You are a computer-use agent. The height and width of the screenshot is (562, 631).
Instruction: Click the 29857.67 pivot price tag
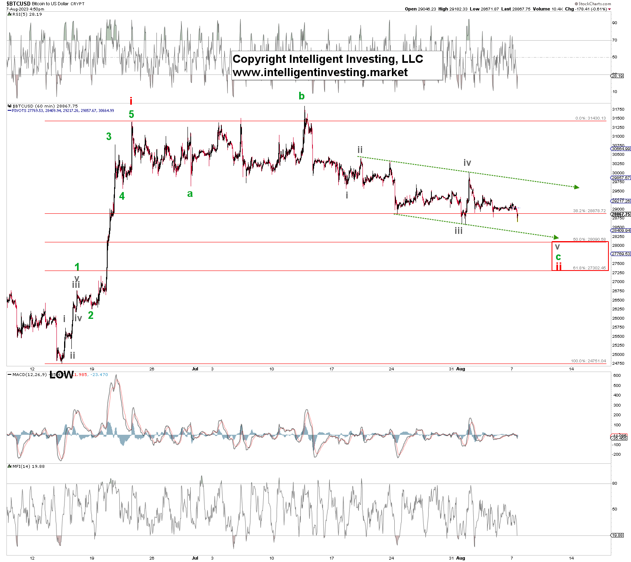tap(621, 178)
